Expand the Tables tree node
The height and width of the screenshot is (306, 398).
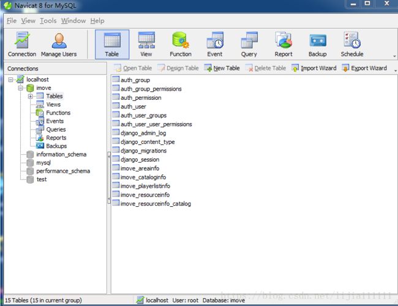pos(30,96)
